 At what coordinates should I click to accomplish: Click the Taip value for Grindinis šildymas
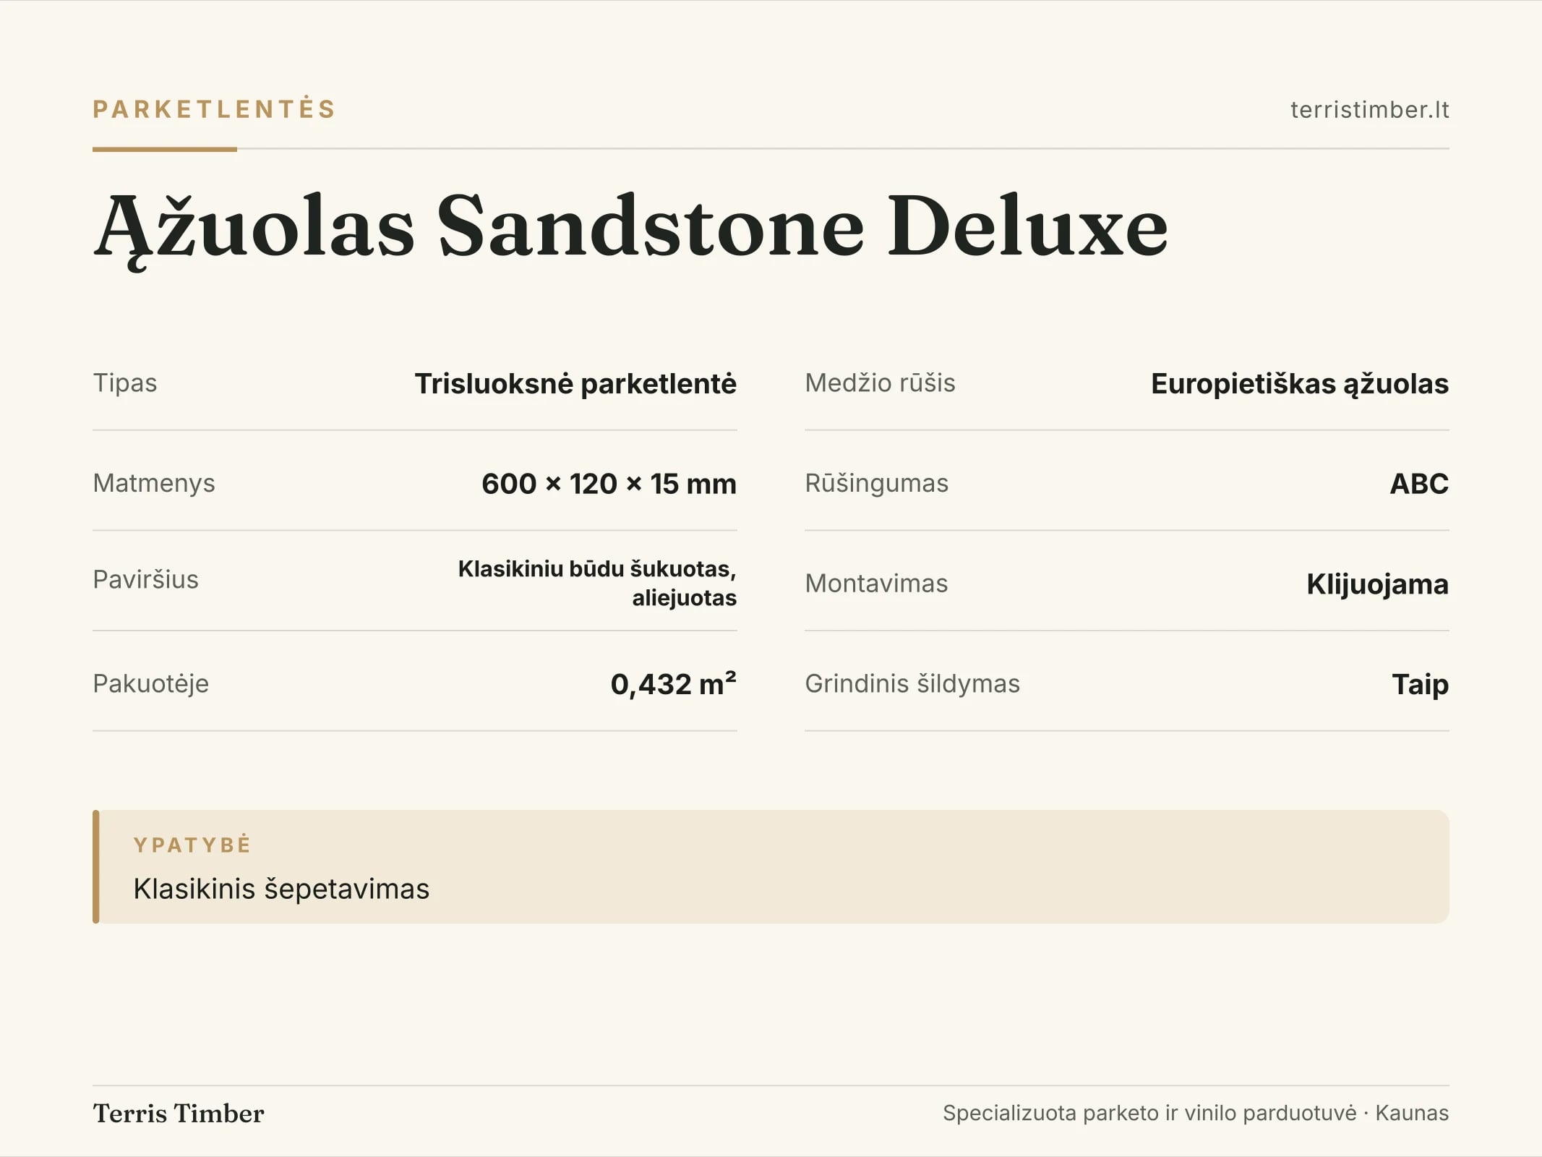[1420, 684]
